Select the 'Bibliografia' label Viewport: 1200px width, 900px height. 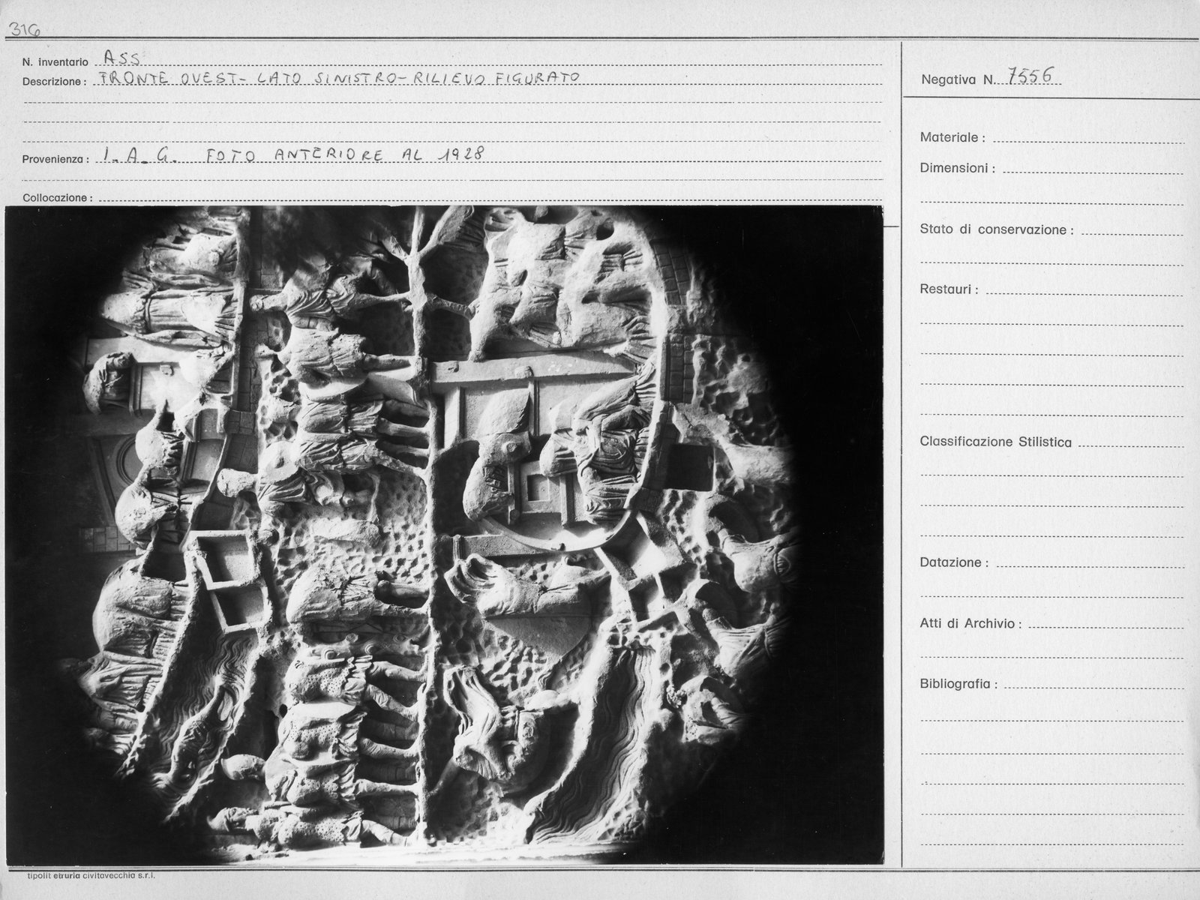(958, 684)
